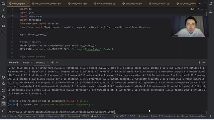Click политех in breadcrumb path

click(x=30, y=116)
